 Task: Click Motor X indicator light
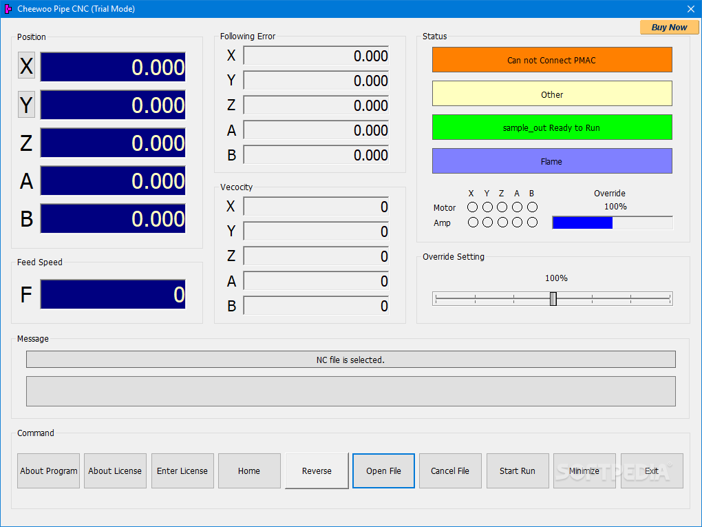pyautogui.click(x=472, y=207)
